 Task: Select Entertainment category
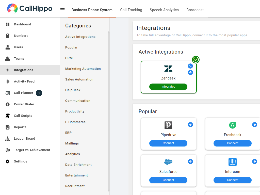pyautogui.click(x=76, y=175)
